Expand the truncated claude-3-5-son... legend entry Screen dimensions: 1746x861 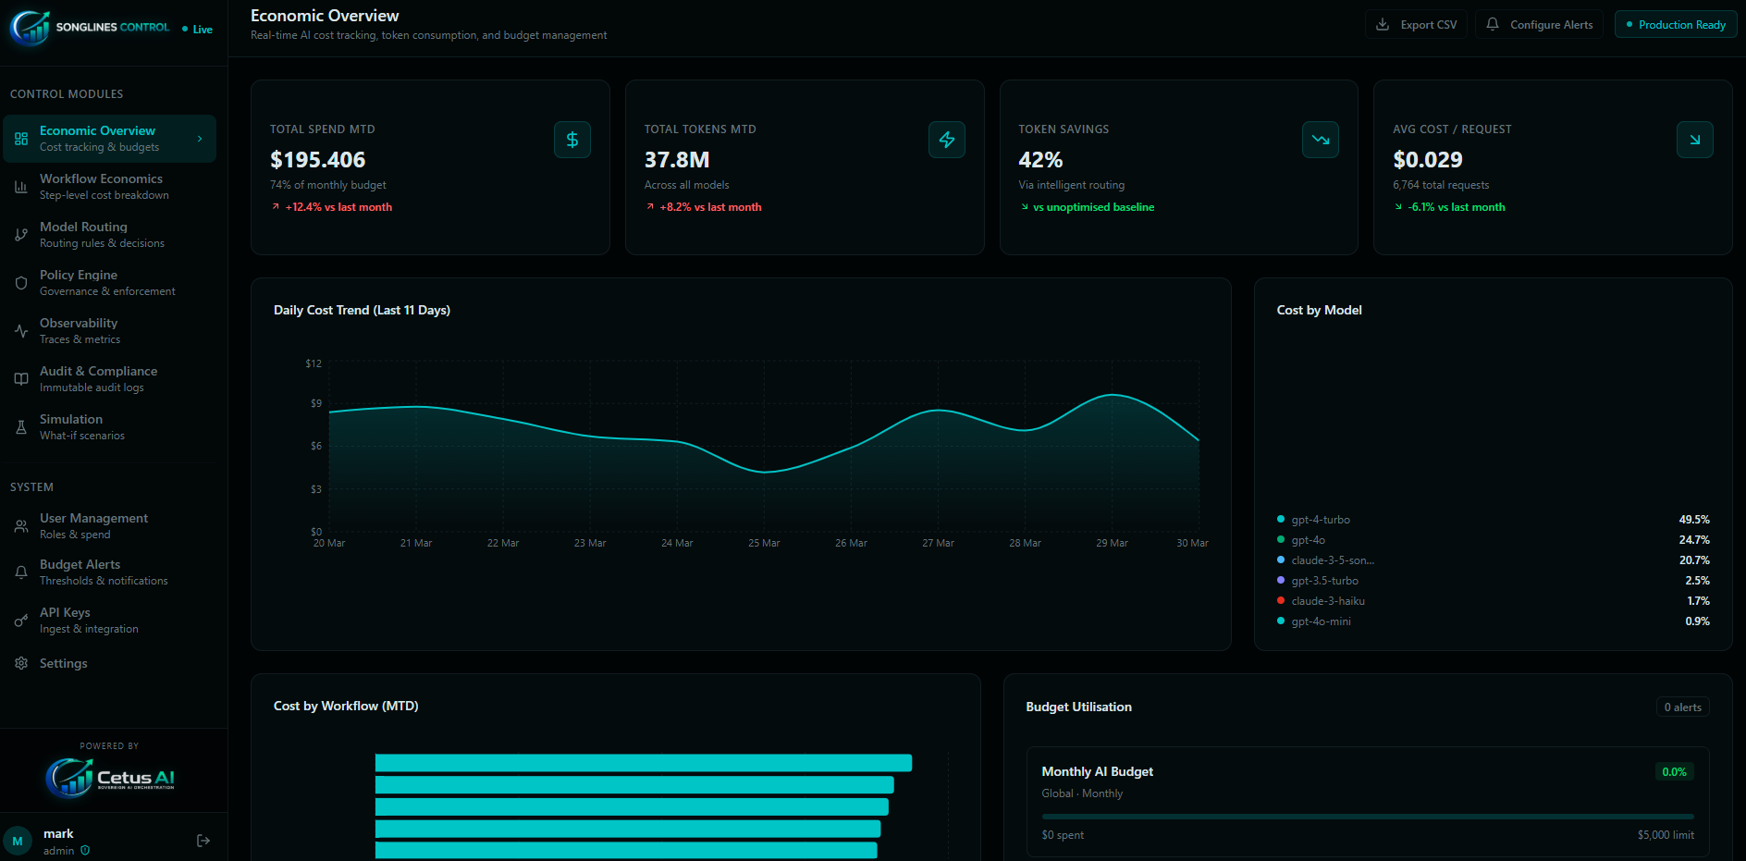[x=1333, y=560]
